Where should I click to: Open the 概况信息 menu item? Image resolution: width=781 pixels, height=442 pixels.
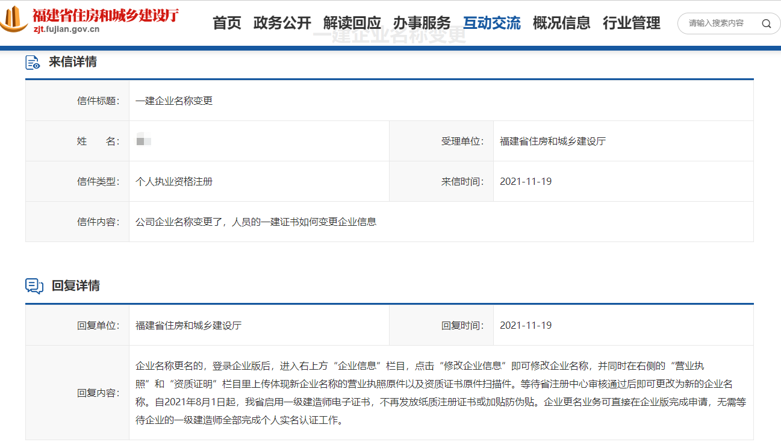click(x=562, y=23)
